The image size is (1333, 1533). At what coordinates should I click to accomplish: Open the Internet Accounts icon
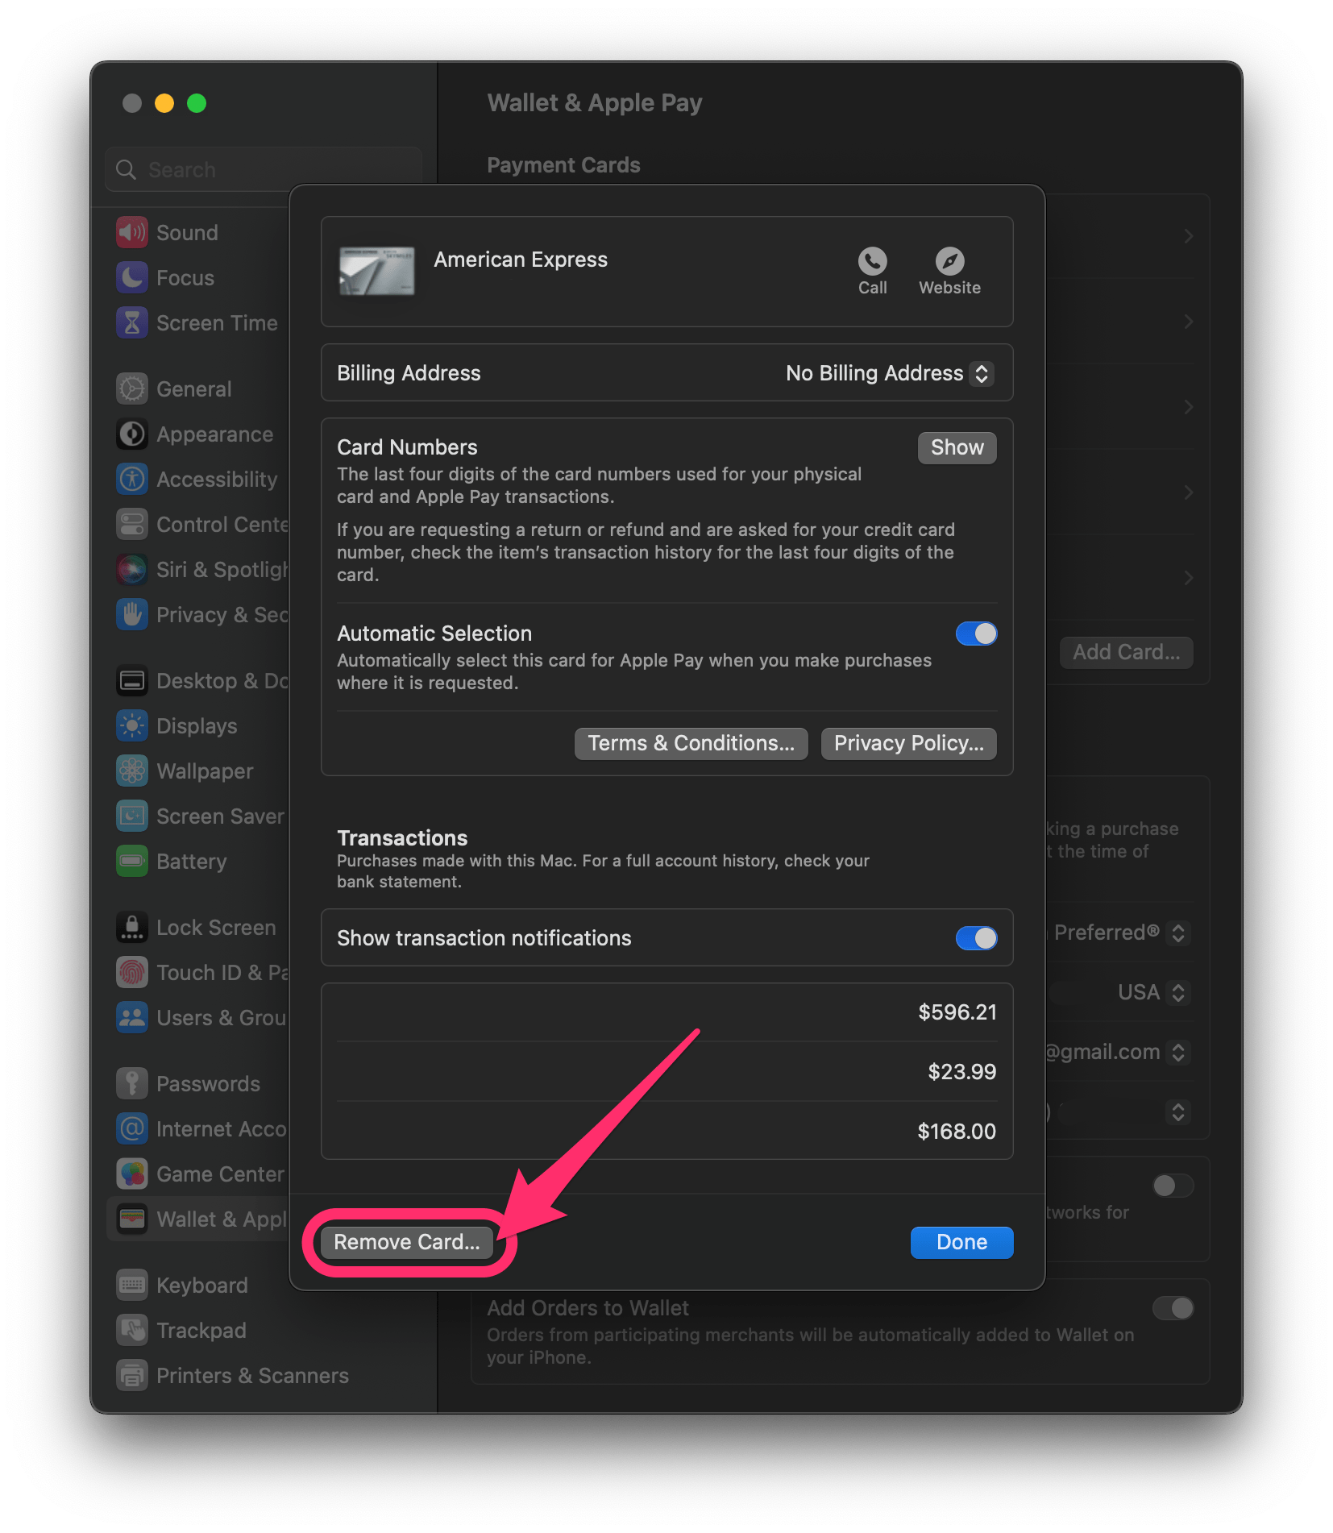132,1128
